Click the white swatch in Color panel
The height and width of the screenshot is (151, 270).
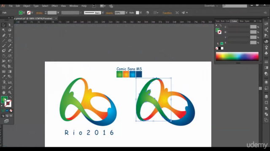[x=222, y=48]
